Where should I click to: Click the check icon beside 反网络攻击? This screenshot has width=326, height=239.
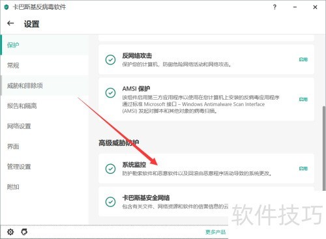pos(110,60)
